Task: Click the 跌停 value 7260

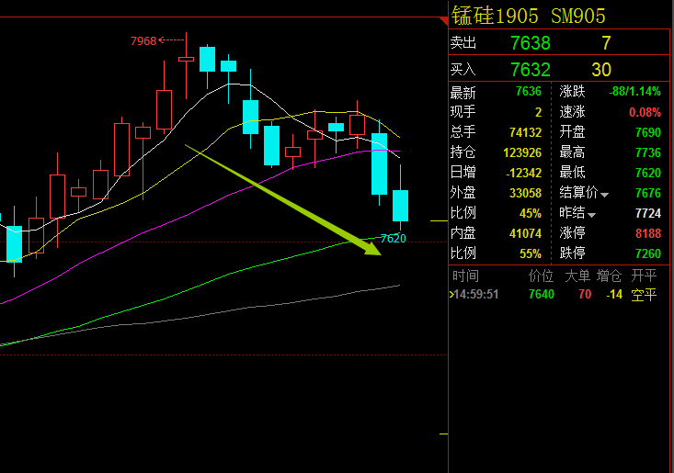Action: click(x=647, y=253)
